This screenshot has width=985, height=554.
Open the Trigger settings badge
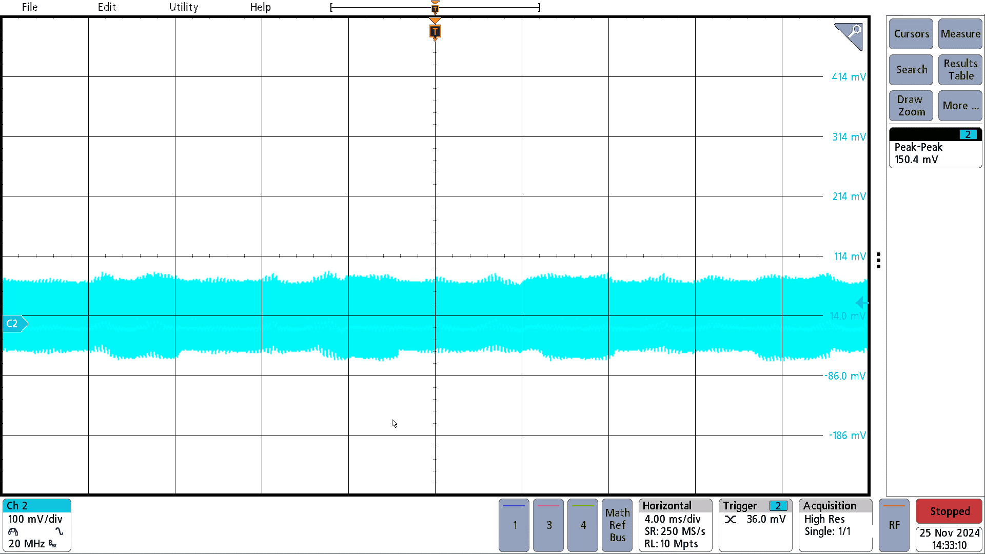(756, 525)
